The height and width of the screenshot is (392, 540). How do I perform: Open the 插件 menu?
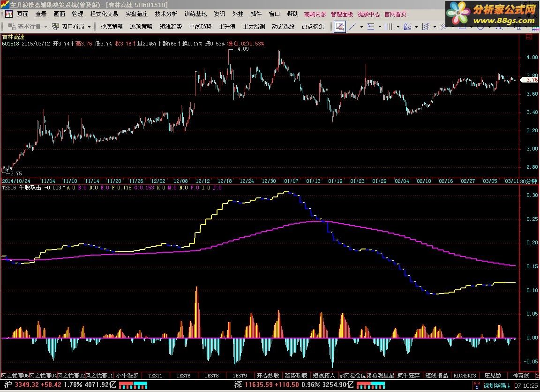pyautogui.click(x=256, y=14)
